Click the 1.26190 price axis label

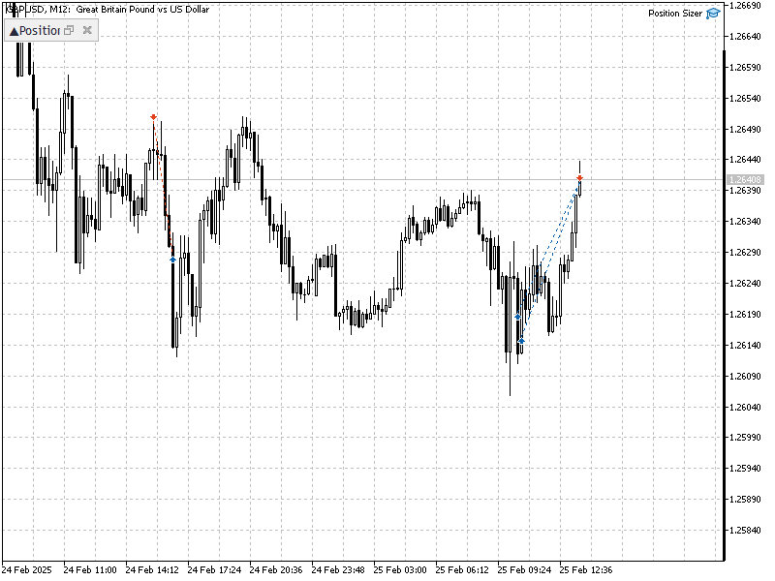point(745,314)
